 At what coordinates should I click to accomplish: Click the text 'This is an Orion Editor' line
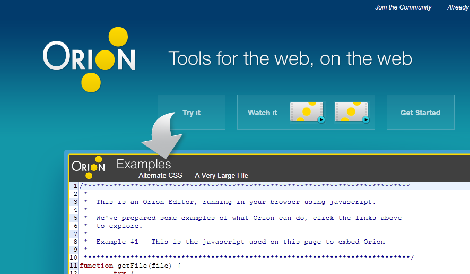click(236, 202)
